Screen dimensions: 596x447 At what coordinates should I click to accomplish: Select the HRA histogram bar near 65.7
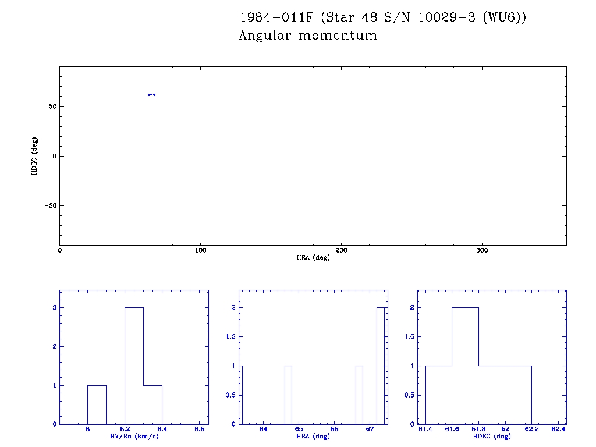tap(288, 395)
